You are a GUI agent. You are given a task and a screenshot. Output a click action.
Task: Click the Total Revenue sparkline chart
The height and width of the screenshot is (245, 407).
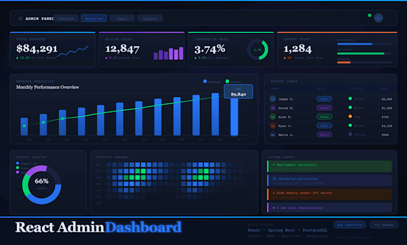point(72,51)
